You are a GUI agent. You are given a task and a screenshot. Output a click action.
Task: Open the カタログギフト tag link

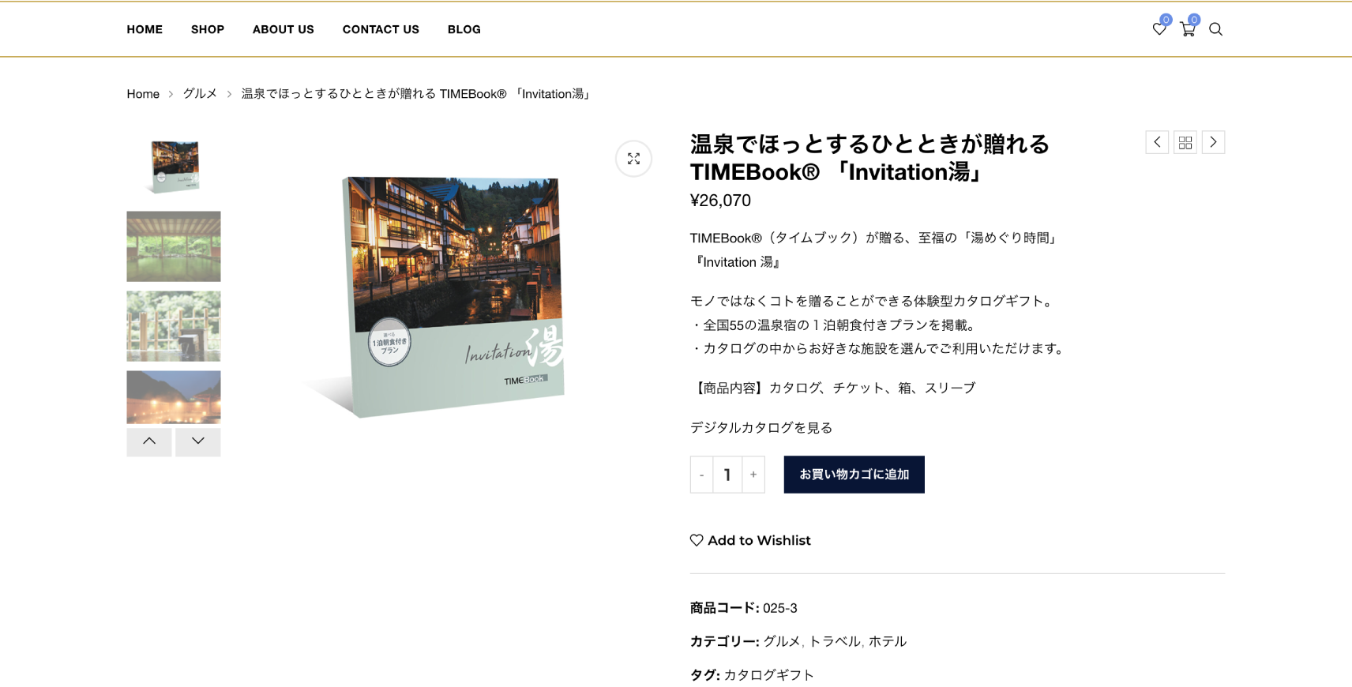(768, 674)
